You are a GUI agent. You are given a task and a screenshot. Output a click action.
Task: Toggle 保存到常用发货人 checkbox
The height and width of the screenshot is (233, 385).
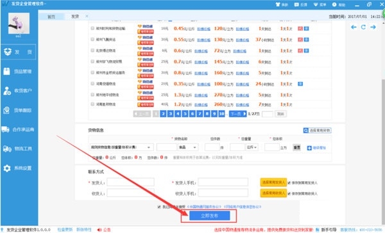click(289, 183)
